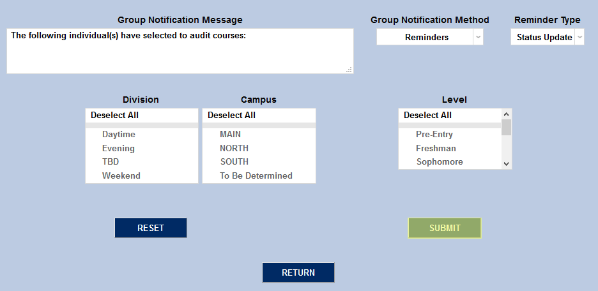598x291 pixels.
Task: Choose MAIN campus option
Action: click(231, 135)
